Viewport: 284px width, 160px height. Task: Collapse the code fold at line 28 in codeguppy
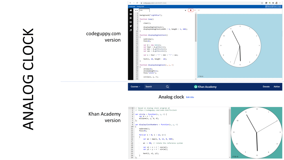139,67
